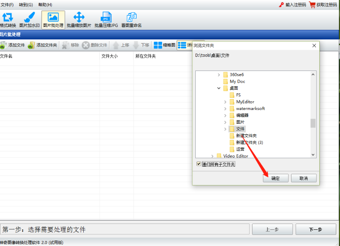
Task: Select the 图片批处理 batch processing tool
Action: [53, 20]
